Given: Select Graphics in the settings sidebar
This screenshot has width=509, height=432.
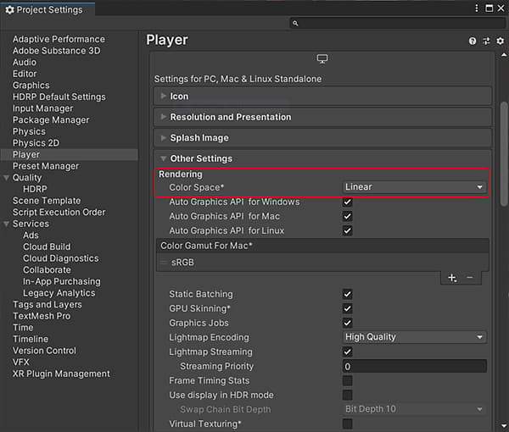Looking at the screenshot, I should [31, 86].
